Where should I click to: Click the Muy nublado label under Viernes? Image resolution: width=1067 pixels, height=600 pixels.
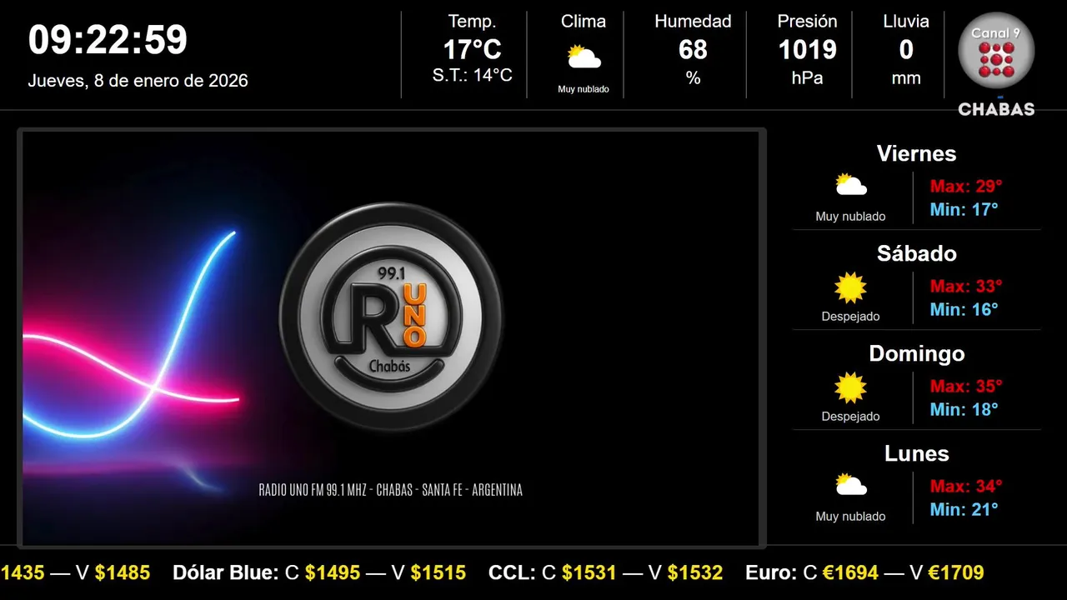850,217
